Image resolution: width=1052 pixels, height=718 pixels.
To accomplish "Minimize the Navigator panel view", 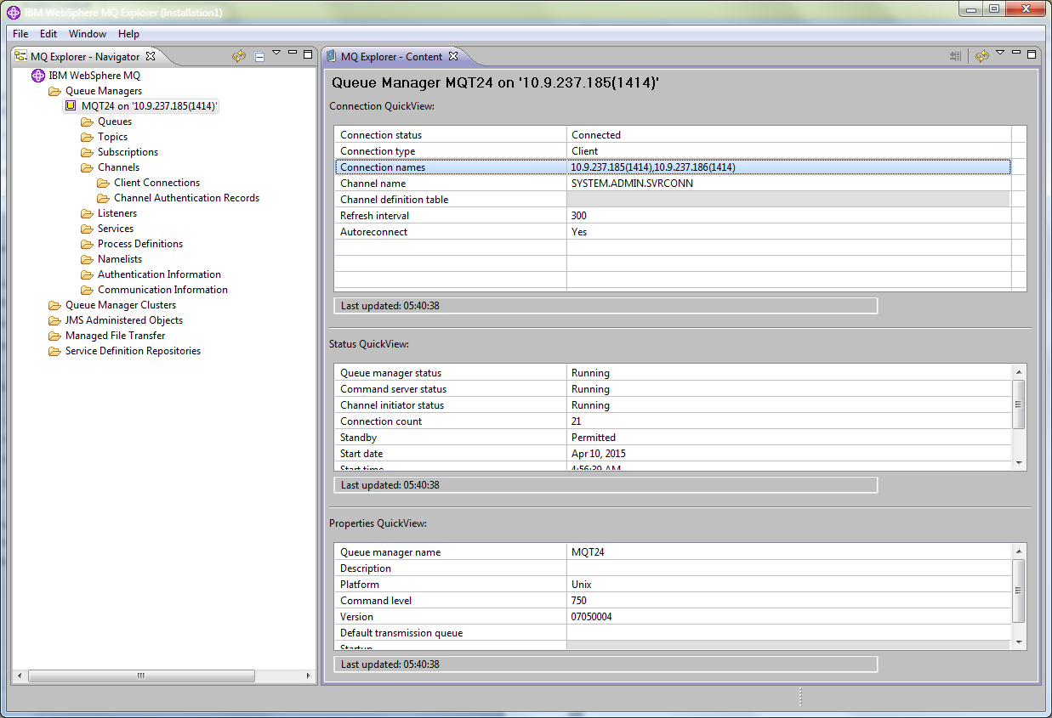I will click(293, 54).
